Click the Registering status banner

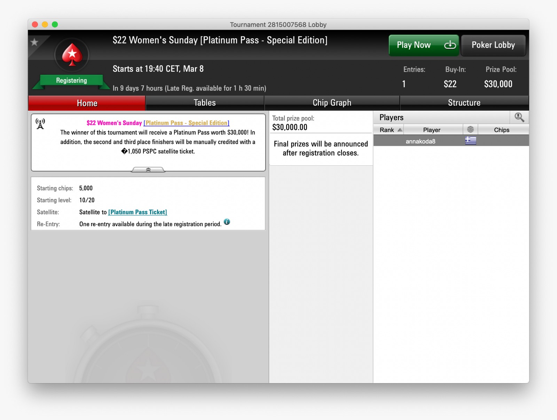click(71, 80)
